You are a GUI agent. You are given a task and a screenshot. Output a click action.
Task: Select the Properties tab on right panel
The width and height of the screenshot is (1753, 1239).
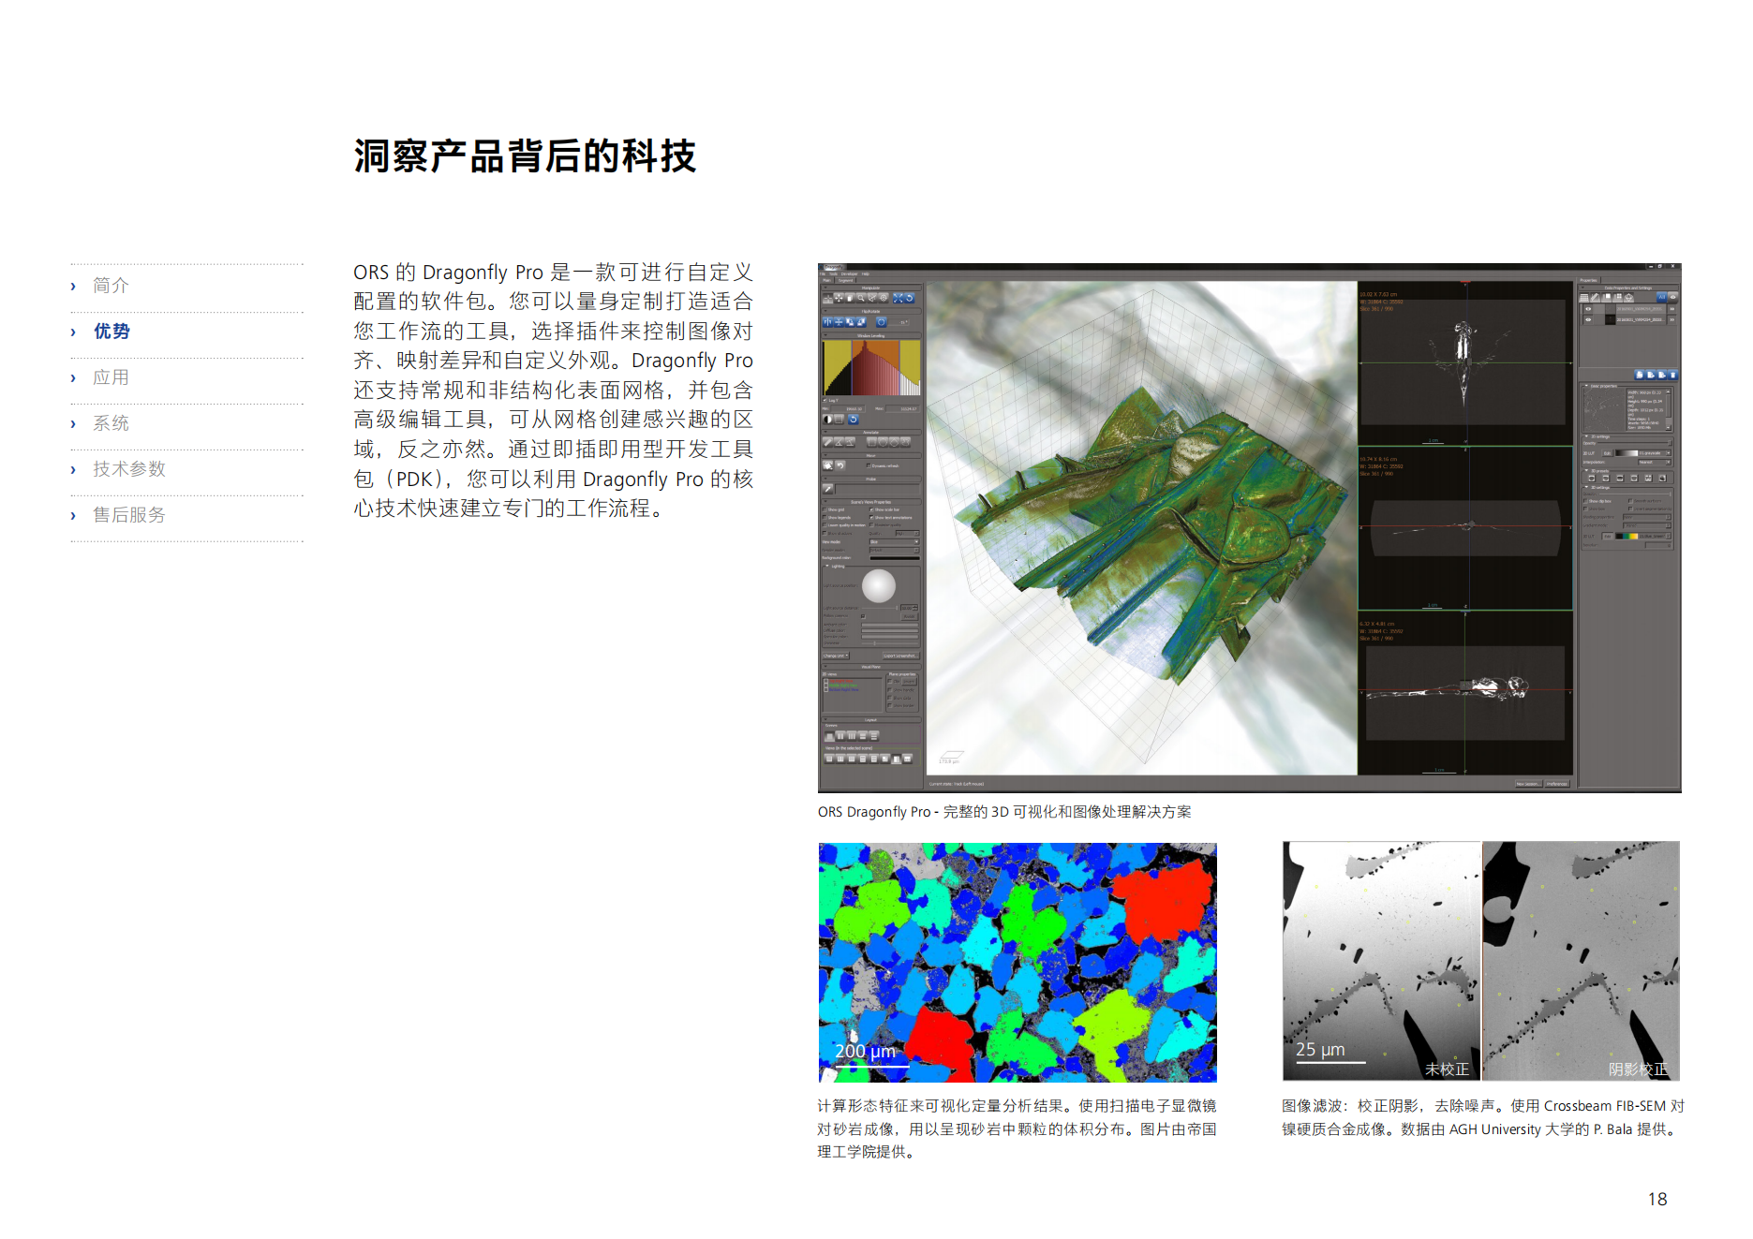click(x=1589, y=280)
